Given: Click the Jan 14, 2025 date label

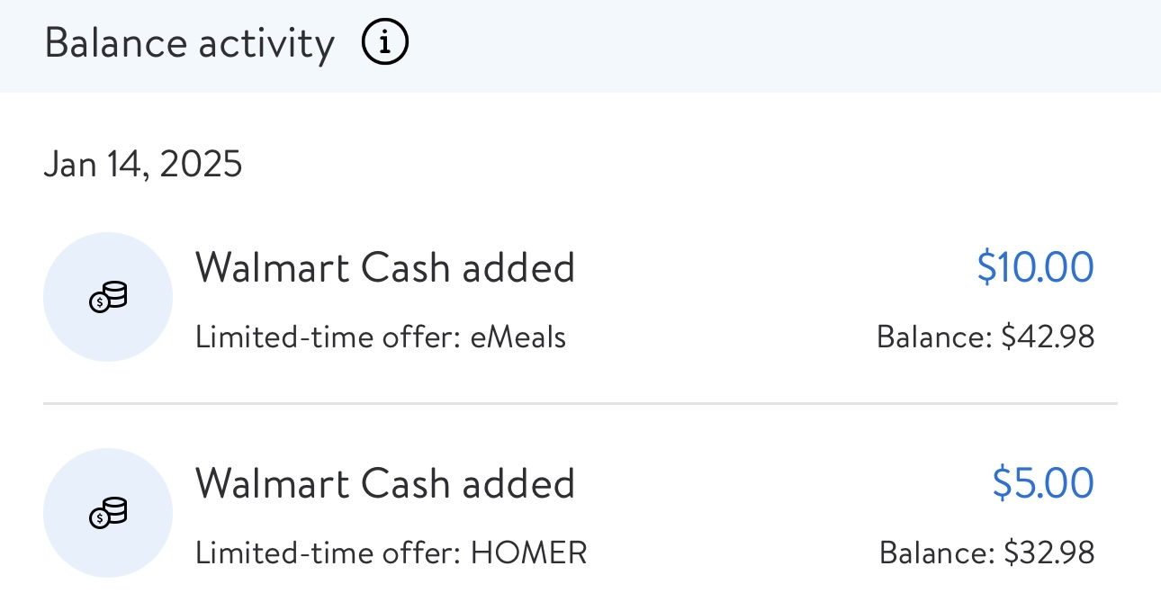Looking at the screenshot, I should pyautogui.click(x=143, y=165).
